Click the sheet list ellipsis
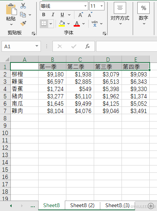The height and width of the screenshot is (211, 157). [x=33, y=206]
